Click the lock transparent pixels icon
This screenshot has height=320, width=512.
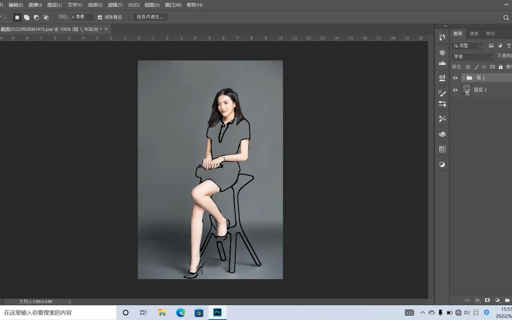click(468, 67)
